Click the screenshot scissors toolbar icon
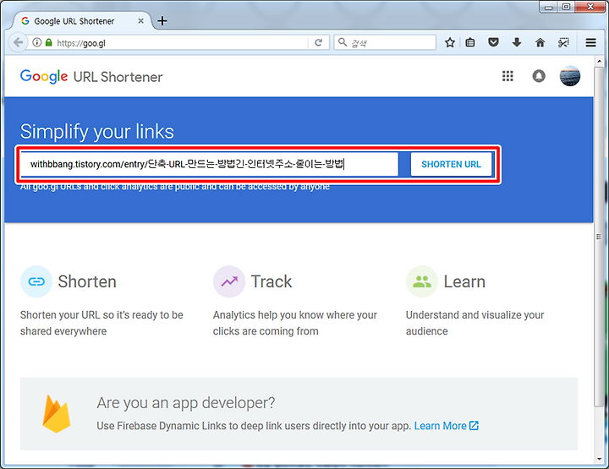 [x=563, y=42]
